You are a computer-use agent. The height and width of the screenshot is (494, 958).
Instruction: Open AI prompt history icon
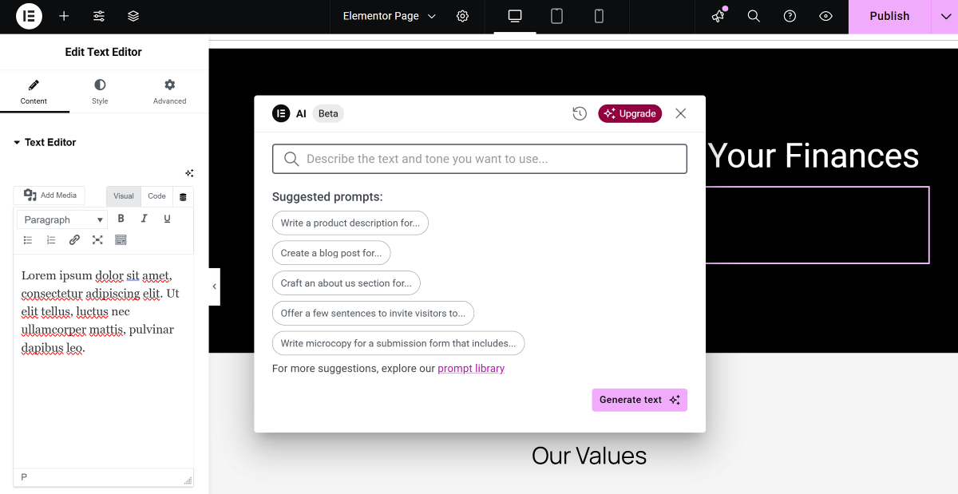coord(580,113)
